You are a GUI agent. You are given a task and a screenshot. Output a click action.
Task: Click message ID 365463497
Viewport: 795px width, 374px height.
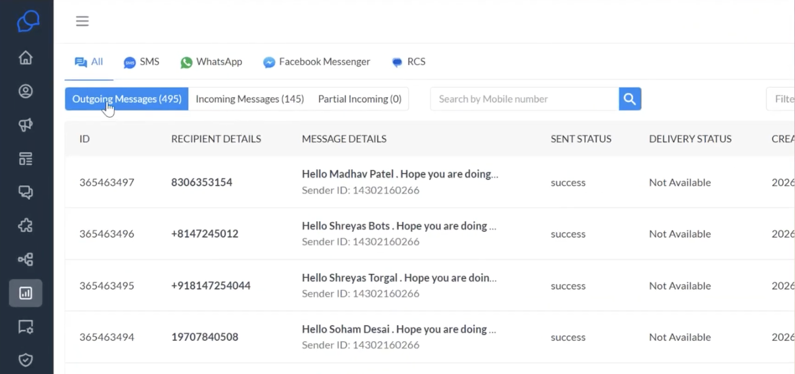tap(107, 182)
